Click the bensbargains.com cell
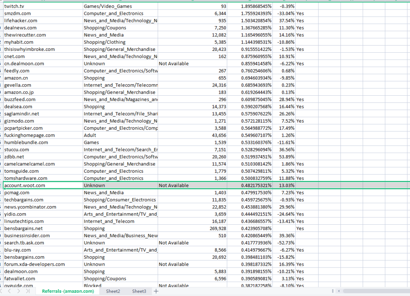410x296 pixels. pos(43,257)
